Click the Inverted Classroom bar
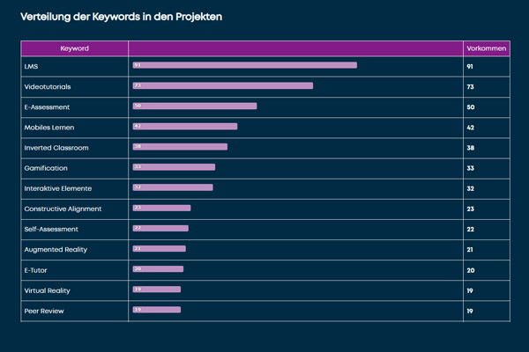529x352 pixels. (x=180, y=147)
